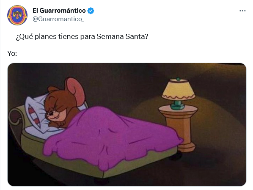Click the opening dash before "¿Qué planes"

(11, 37)
